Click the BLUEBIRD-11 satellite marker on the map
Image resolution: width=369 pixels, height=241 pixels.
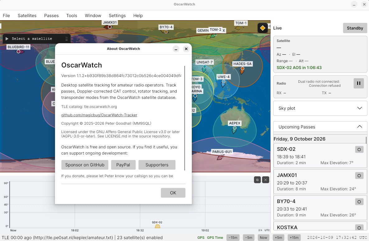point(18,51)
